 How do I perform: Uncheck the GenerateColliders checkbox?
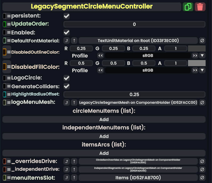67,86
